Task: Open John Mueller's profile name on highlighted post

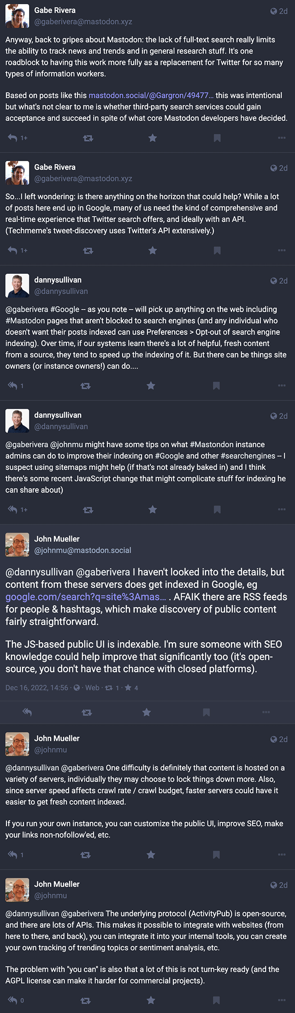Action: pos(57,539)
